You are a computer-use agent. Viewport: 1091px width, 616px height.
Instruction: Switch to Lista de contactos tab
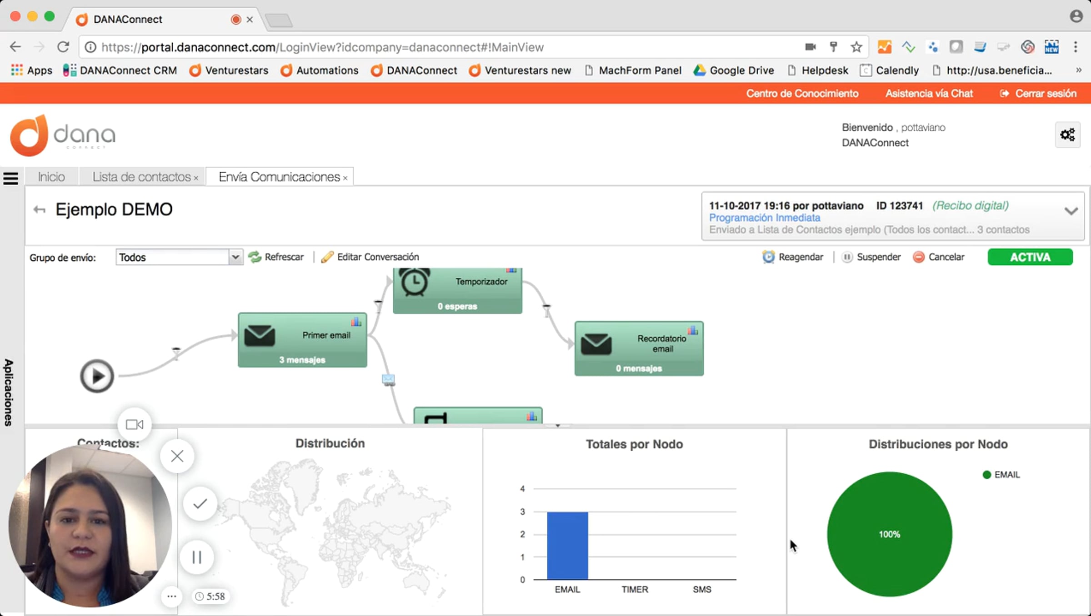coord(141,177)
